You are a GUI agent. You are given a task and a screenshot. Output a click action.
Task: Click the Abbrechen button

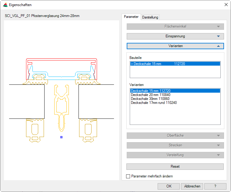pyautogui.click(x=192, y=186)
